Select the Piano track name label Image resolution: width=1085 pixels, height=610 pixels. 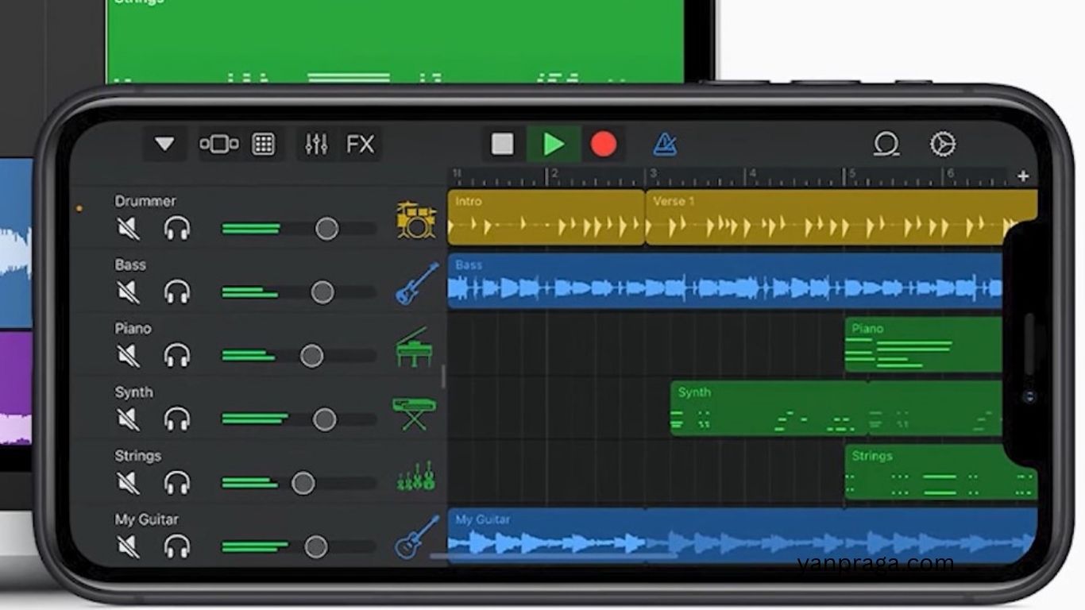133,328
